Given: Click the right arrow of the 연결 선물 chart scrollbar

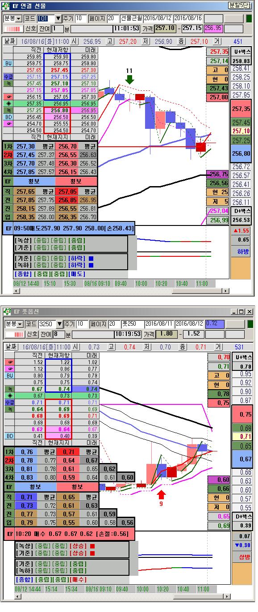Looking at the screenshot, I should pos(225,290).
